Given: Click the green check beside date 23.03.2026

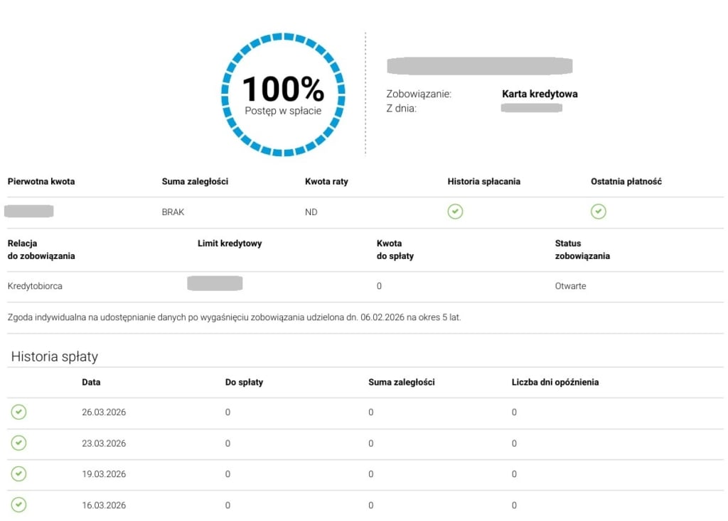Looking at the screenshot, I should 18,444.
